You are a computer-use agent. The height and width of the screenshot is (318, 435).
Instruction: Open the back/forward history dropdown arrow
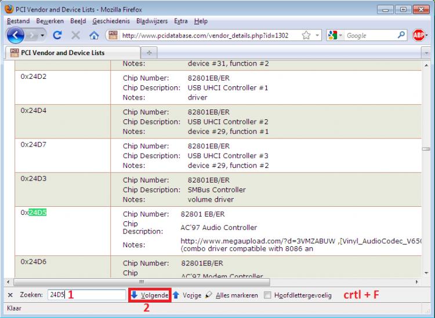pyautogui.click(x=42, y=35)
